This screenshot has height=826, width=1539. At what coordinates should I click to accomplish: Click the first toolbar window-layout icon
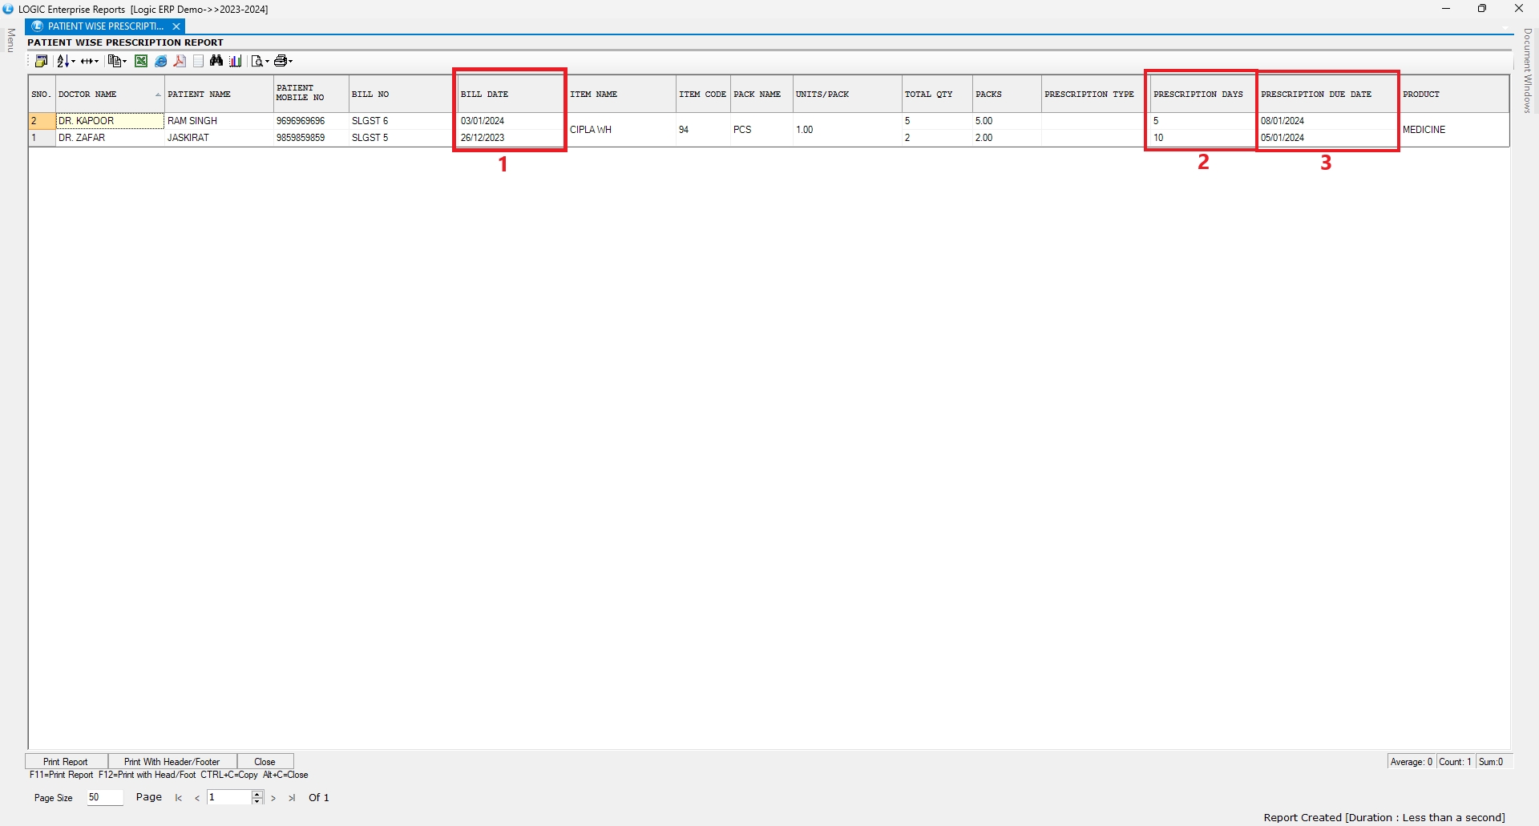(x=41, y=61)
